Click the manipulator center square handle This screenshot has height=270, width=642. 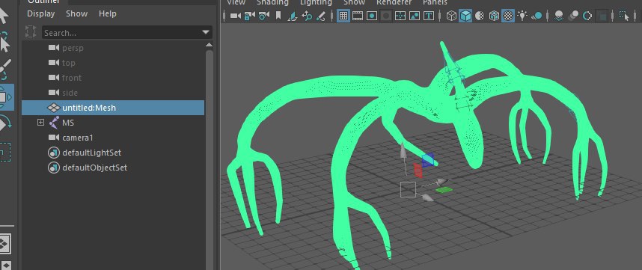(x=408, y=190)
